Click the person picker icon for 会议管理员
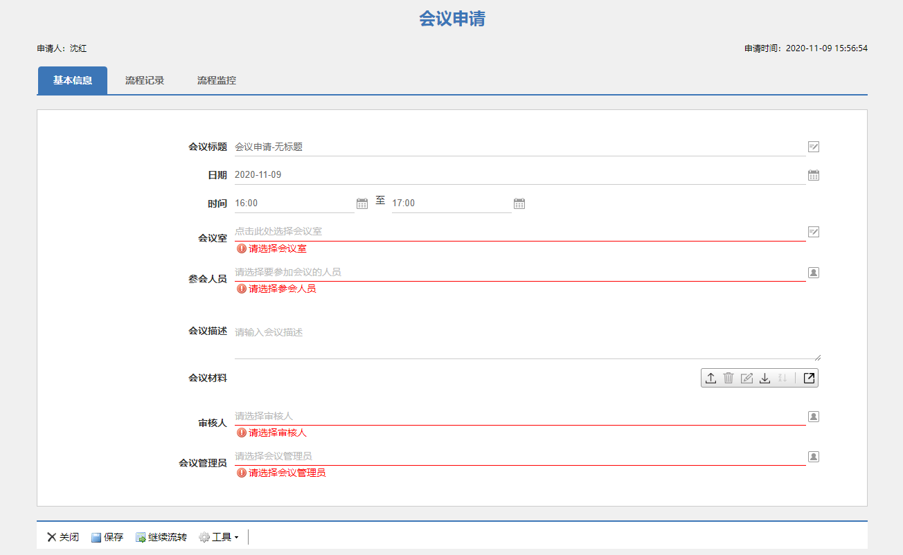Image resolution: width=903 pixels, height=555 pixels. (x=814, y=457)
